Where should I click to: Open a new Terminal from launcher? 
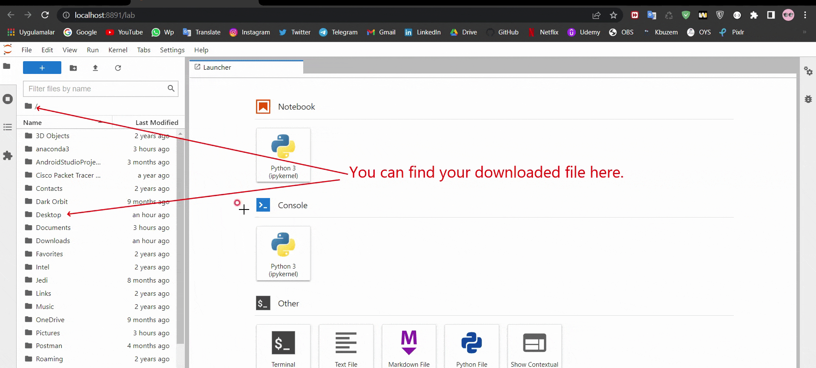283,346
